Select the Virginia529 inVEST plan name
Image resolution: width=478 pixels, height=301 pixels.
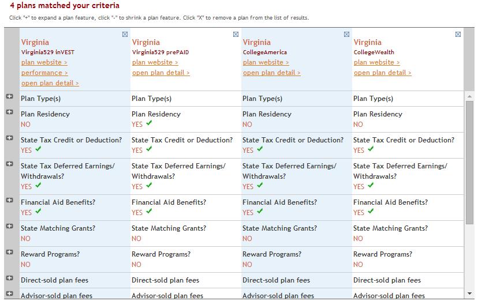point(48,52)
